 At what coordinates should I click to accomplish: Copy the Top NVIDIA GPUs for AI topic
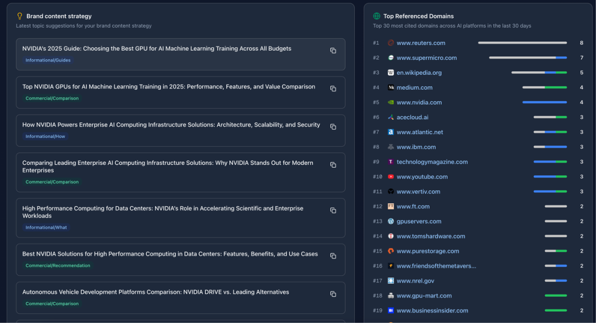(333, 88)
